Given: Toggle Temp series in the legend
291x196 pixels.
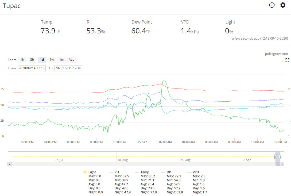Looking at the screenshot, I should pyautogui.click(x=145, y=172).
